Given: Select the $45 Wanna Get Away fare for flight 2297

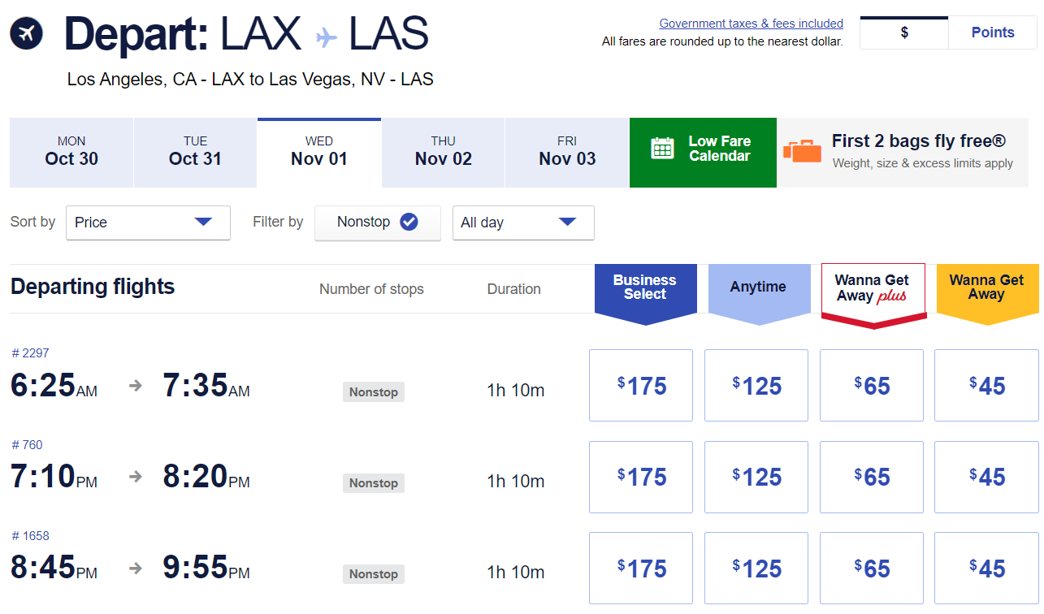Looking at the screenshot, I should point(986,385).
